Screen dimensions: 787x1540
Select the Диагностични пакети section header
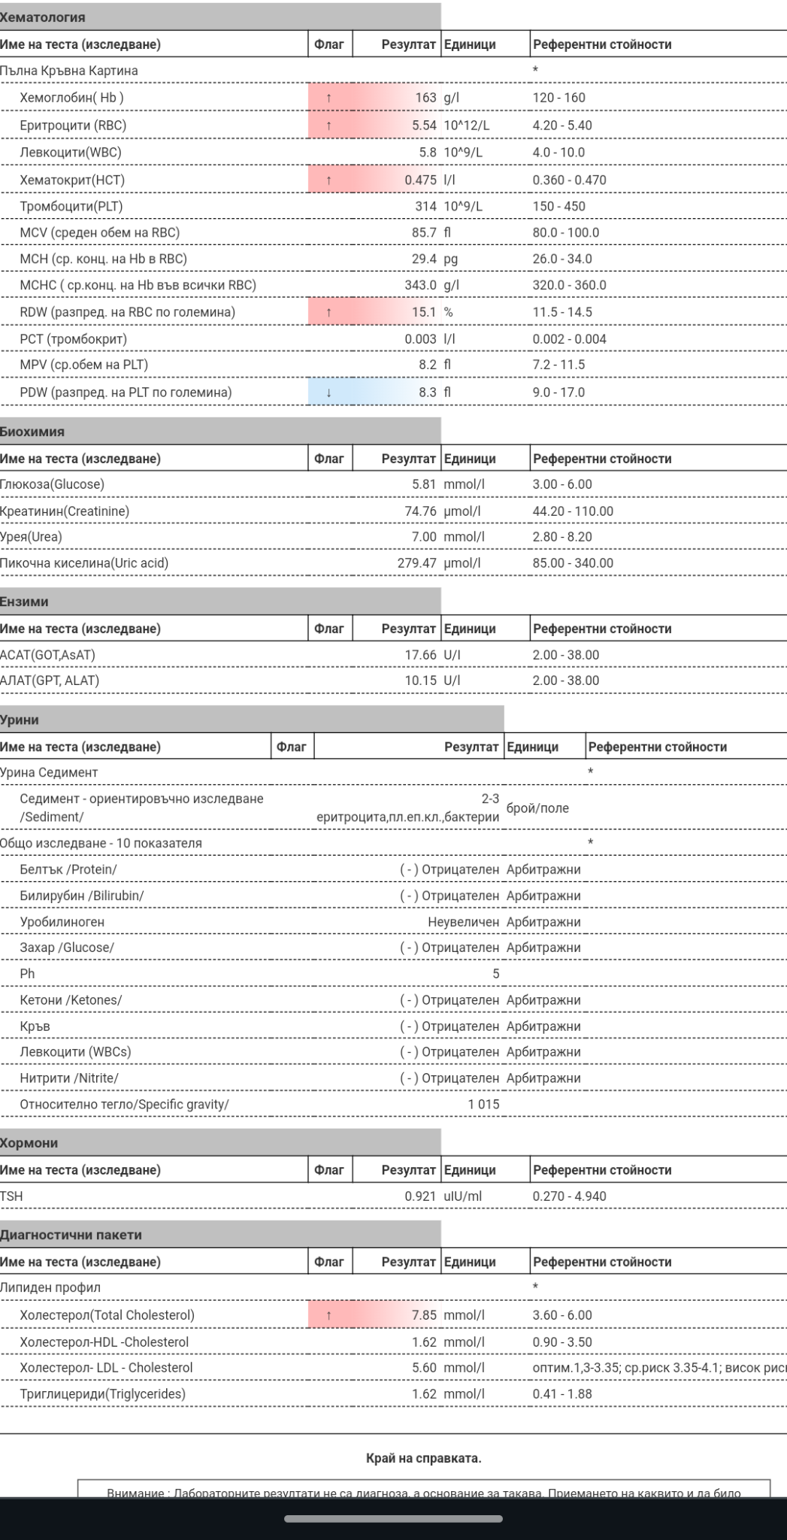pos(220,1235)
